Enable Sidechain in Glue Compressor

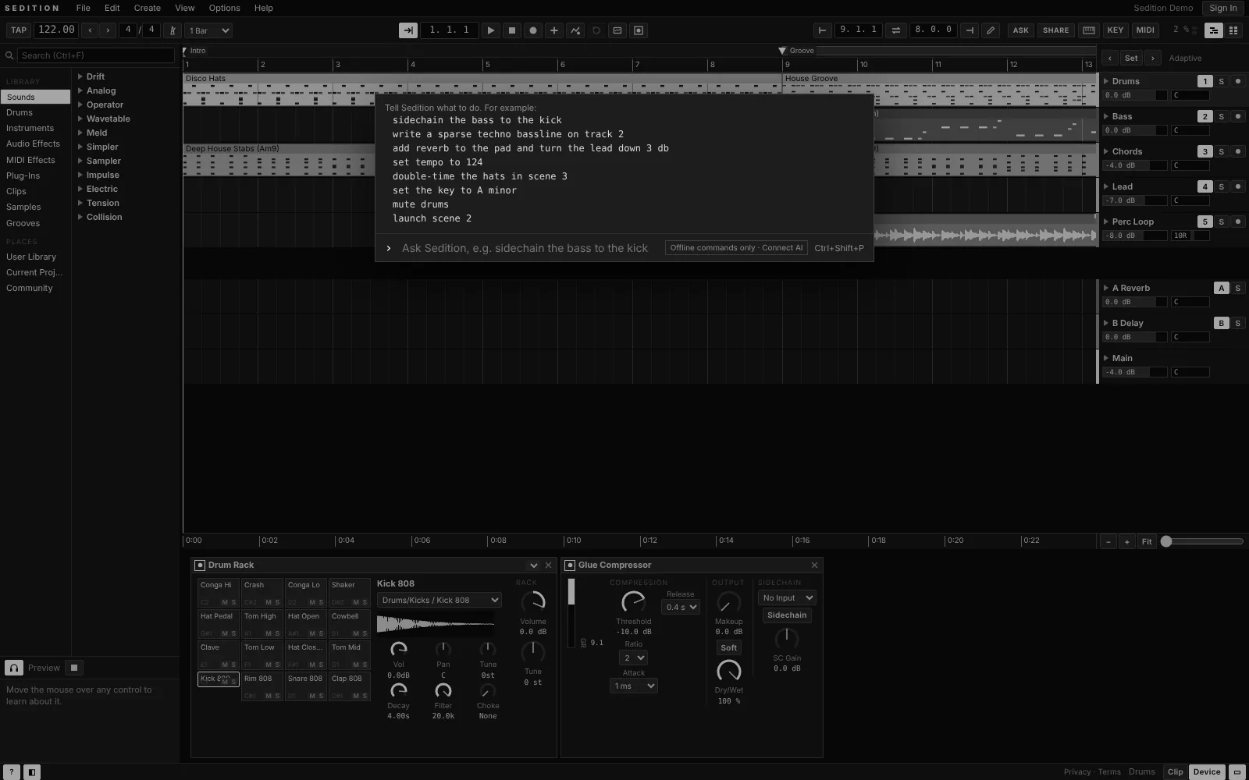[x=787, y=615]
